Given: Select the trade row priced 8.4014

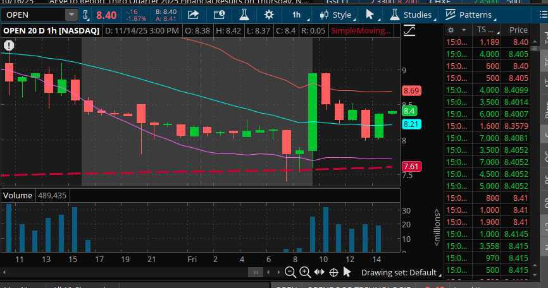Looking at the screenshot, I should click(487, 102).
